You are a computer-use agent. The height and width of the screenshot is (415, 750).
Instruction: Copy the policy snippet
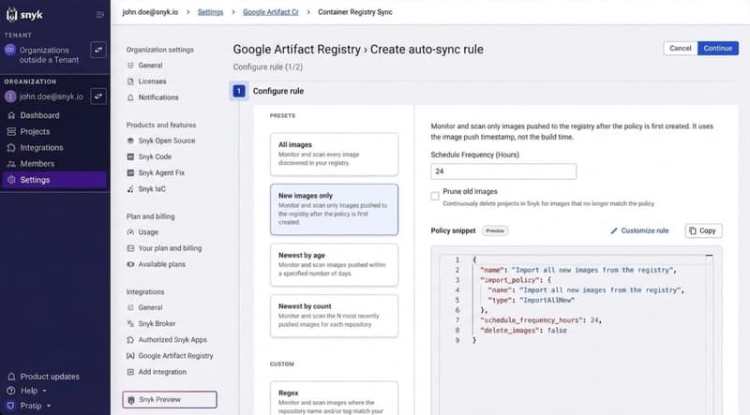click(x=703, y=230)
